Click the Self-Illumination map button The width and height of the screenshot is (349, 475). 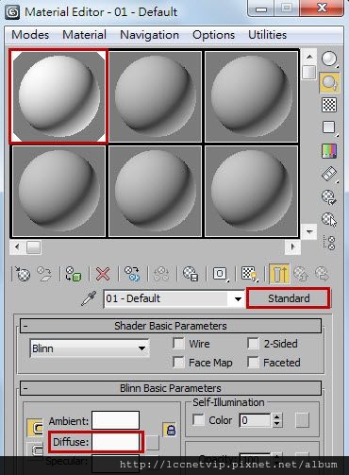point(302,420)
